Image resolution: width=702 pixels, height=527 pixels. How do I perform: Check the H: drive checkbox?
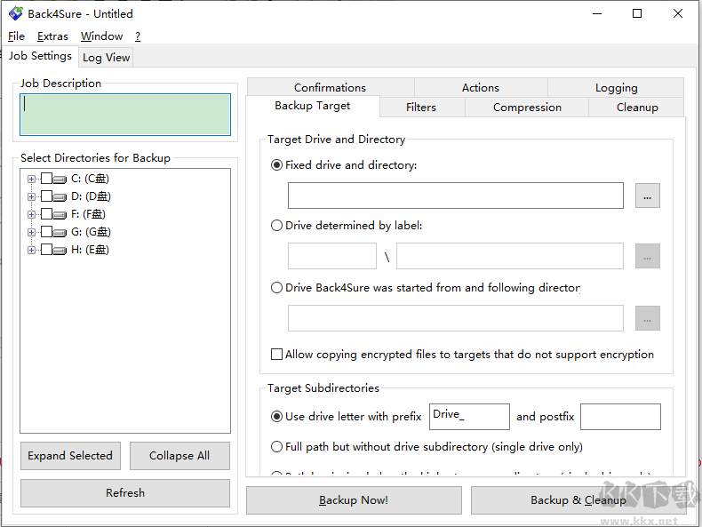click(46, 250)
